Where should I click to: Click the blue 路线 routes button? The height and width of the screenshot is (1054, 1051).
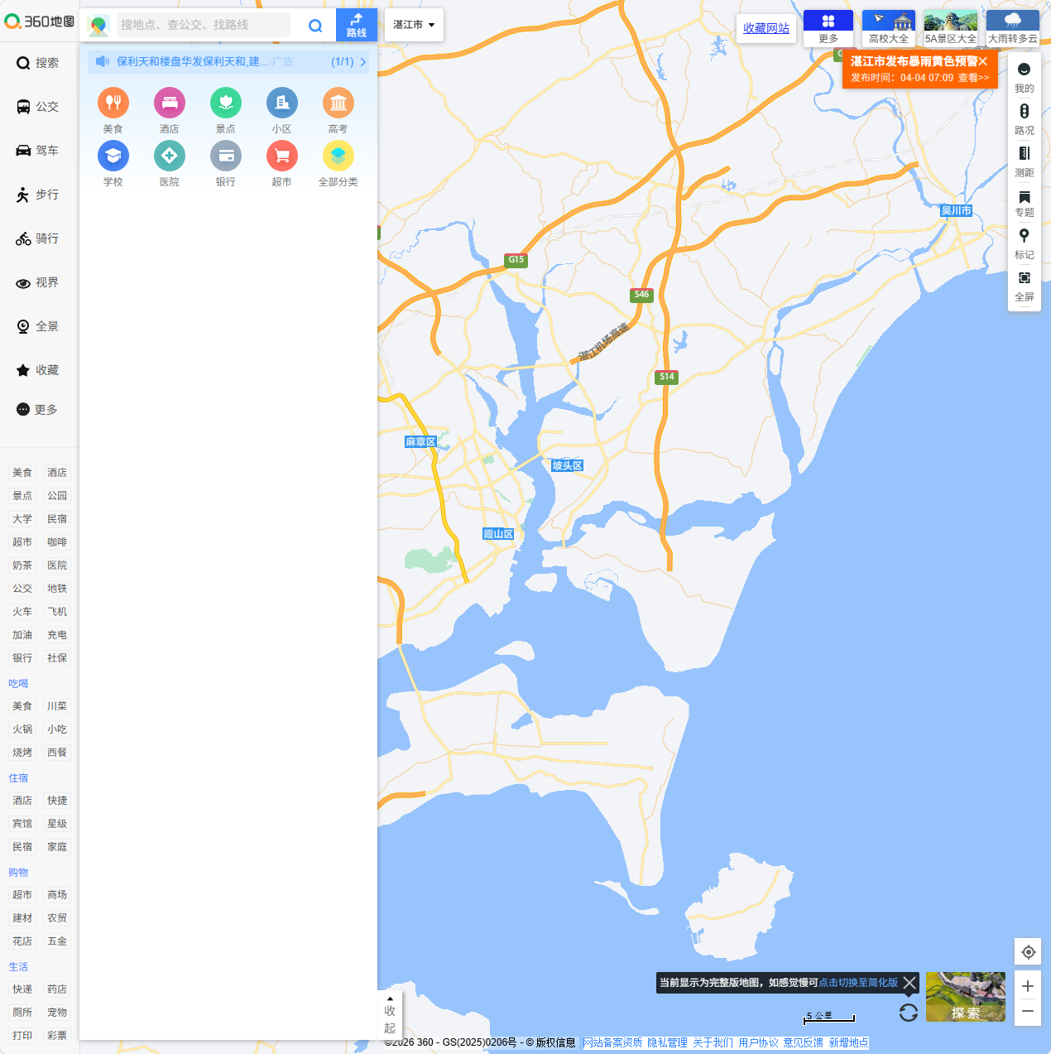coord(356,25)
